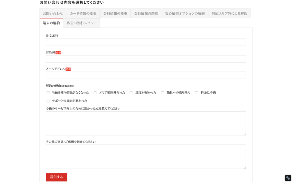Open the お問い合わせ tab
292x182 pixels.
(x=53, y=13)
